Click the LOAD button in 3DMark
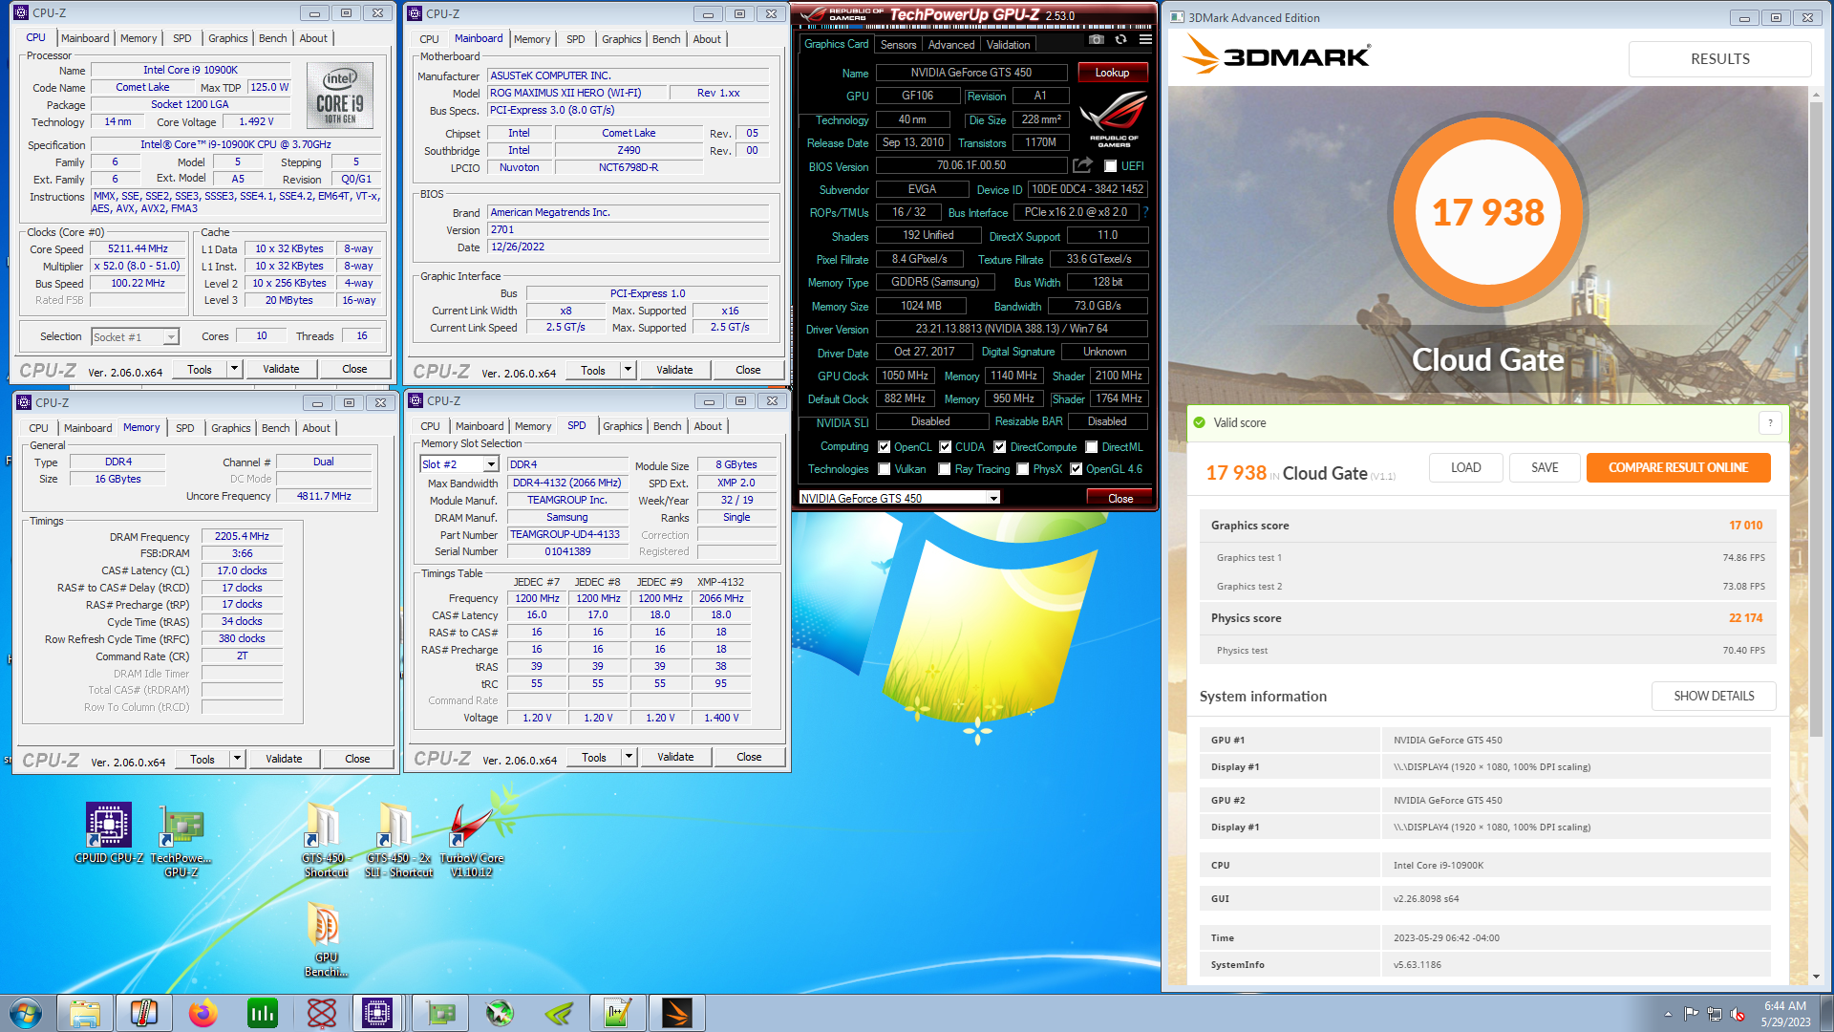Screen dimensions: 1834x1032 [1465, 467]
